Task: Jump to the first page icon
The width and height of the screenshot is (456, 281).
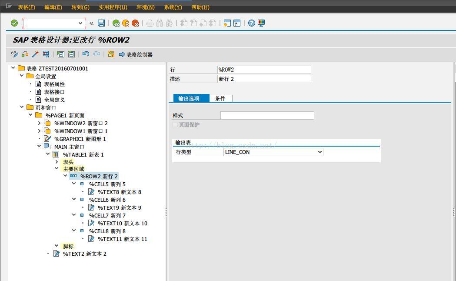Action: point(184,23)
